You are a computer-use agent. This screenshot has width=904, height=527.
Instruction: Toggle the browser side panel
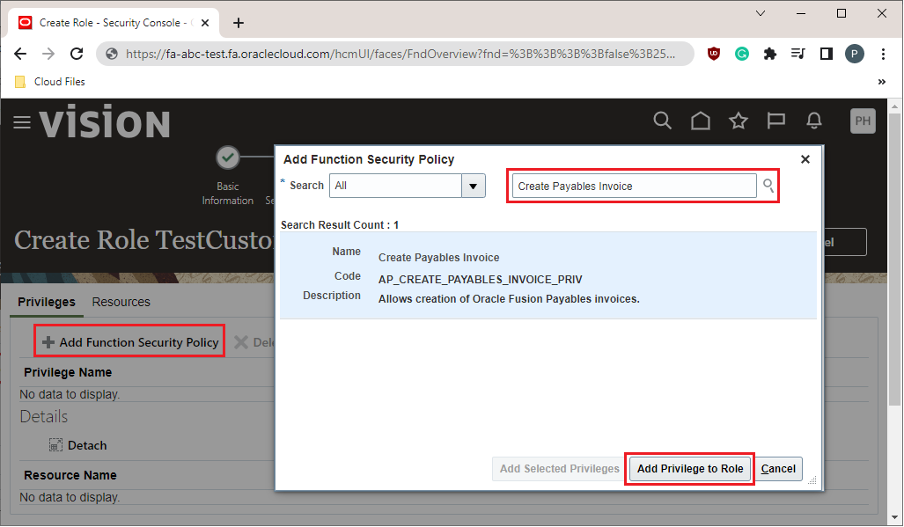pyautogui.click(x=827, y=54)
